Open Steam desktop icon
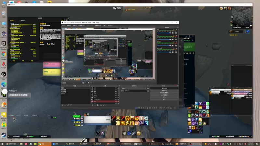This screenshot has height=146, width=260. click(x=4, y=135)
